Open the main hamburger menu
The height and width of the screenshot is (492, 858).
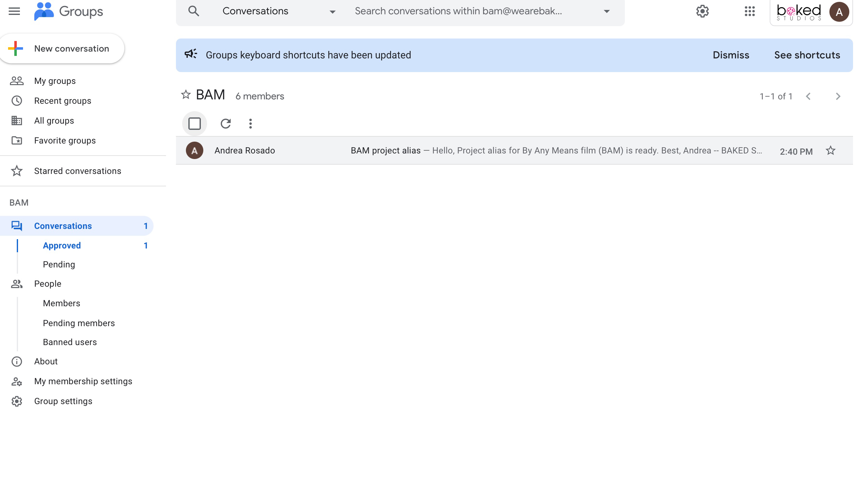click(14, 11)
